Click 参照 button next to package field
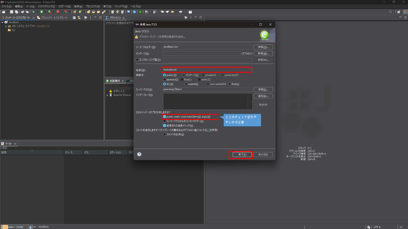Image resolution: width=408 pixels, height=229 pixels. 263,53
